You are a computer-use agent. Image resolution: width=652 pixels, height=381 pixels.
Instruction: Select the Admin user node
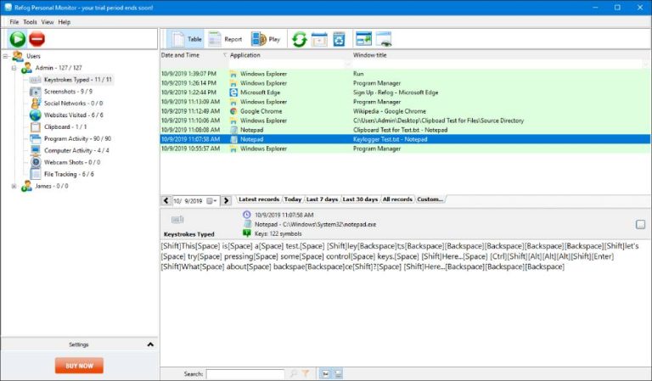click(59, 68)
